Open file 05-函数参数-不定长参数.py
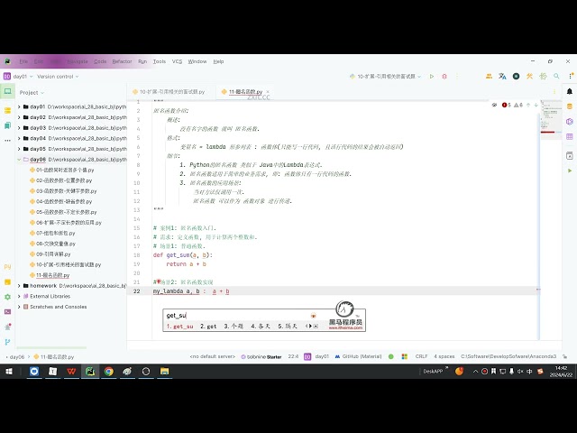Viewport: 577px width, 433px height. (x=63, y=212)
